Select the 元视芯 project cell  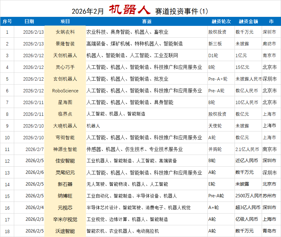tap(65, 208)
